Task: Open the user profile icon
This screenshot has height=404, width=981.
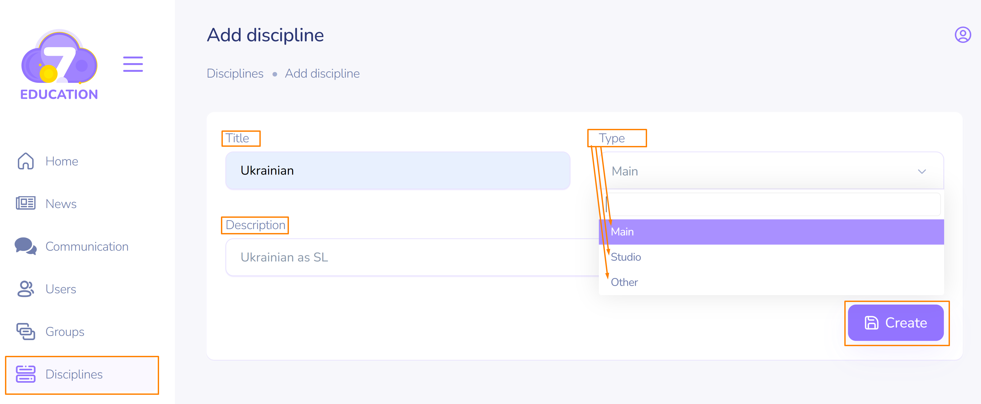Action: coord(962,35)
